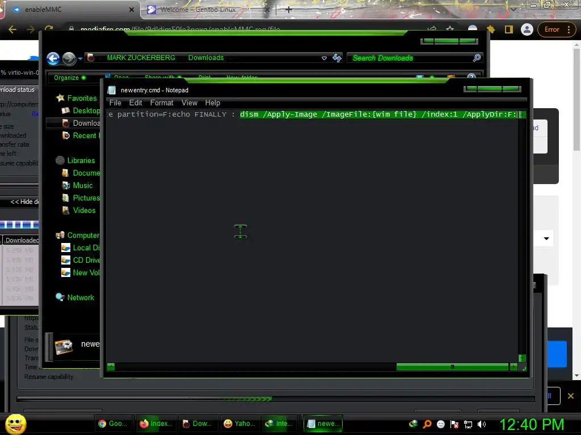Select Downloads folder icon in sidebar

[66, 123]
